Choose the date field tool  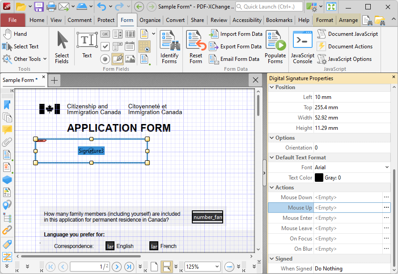[130, 47]
